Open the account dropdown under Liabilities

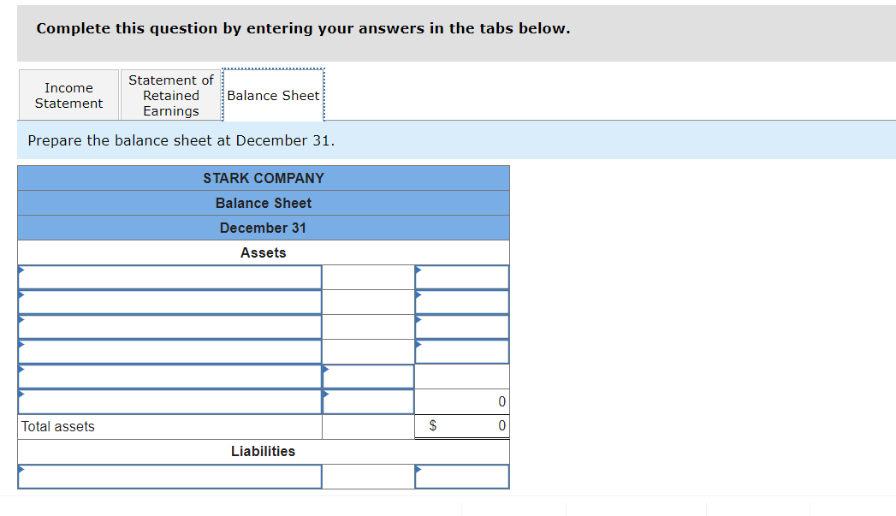(169, 476)
